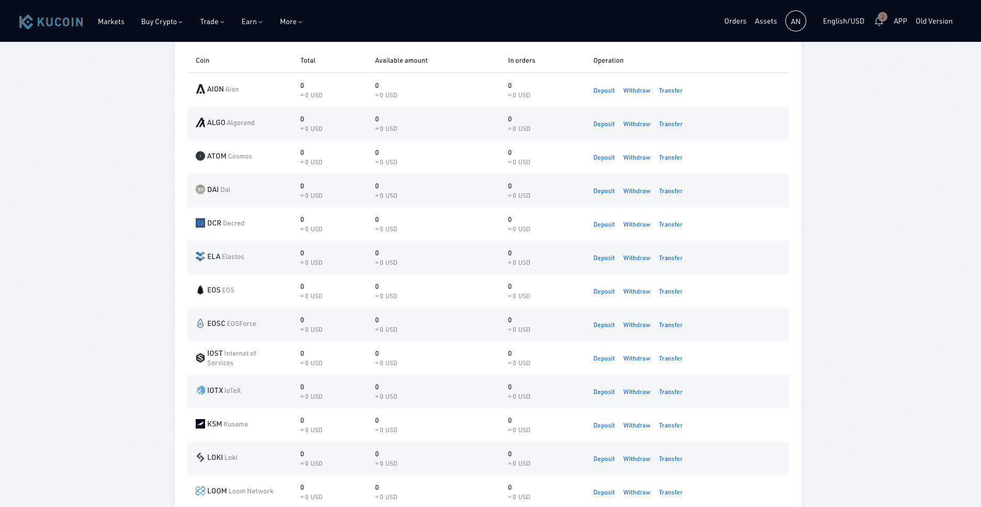Screen dimensions: 981x507
Task: Click the AN account avatar
Action: click(x=796, y=21)
